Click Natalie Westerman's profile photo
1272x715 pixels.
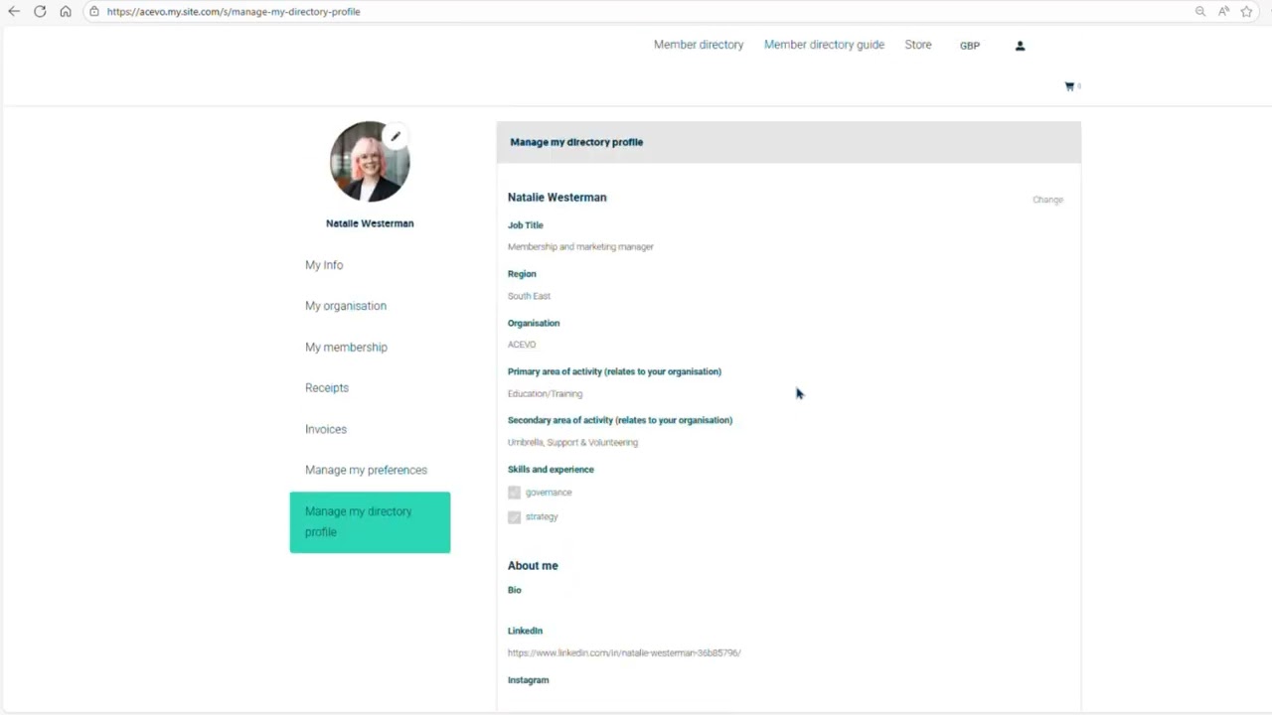coord(370,162)
